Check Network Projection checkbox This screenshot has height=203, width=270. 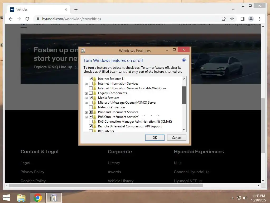(x=91, y=107)
